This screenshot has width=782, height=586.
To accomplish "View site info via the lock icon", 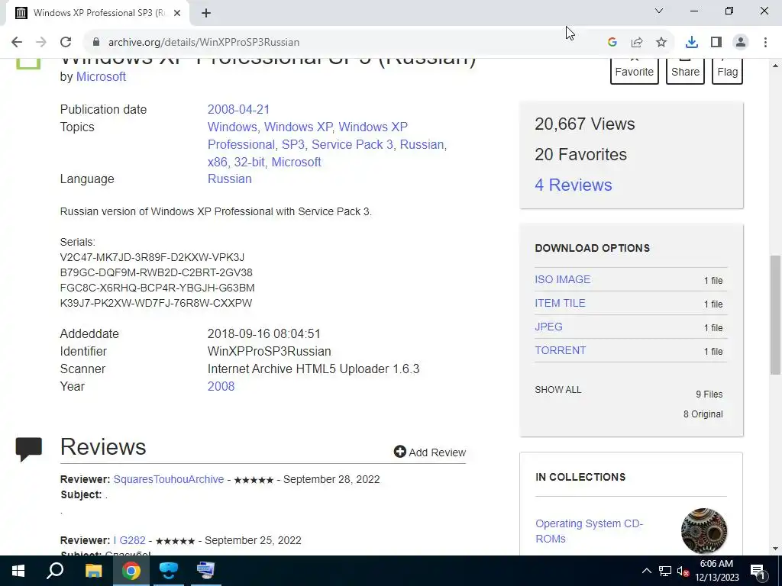I will tap(96, 43).
